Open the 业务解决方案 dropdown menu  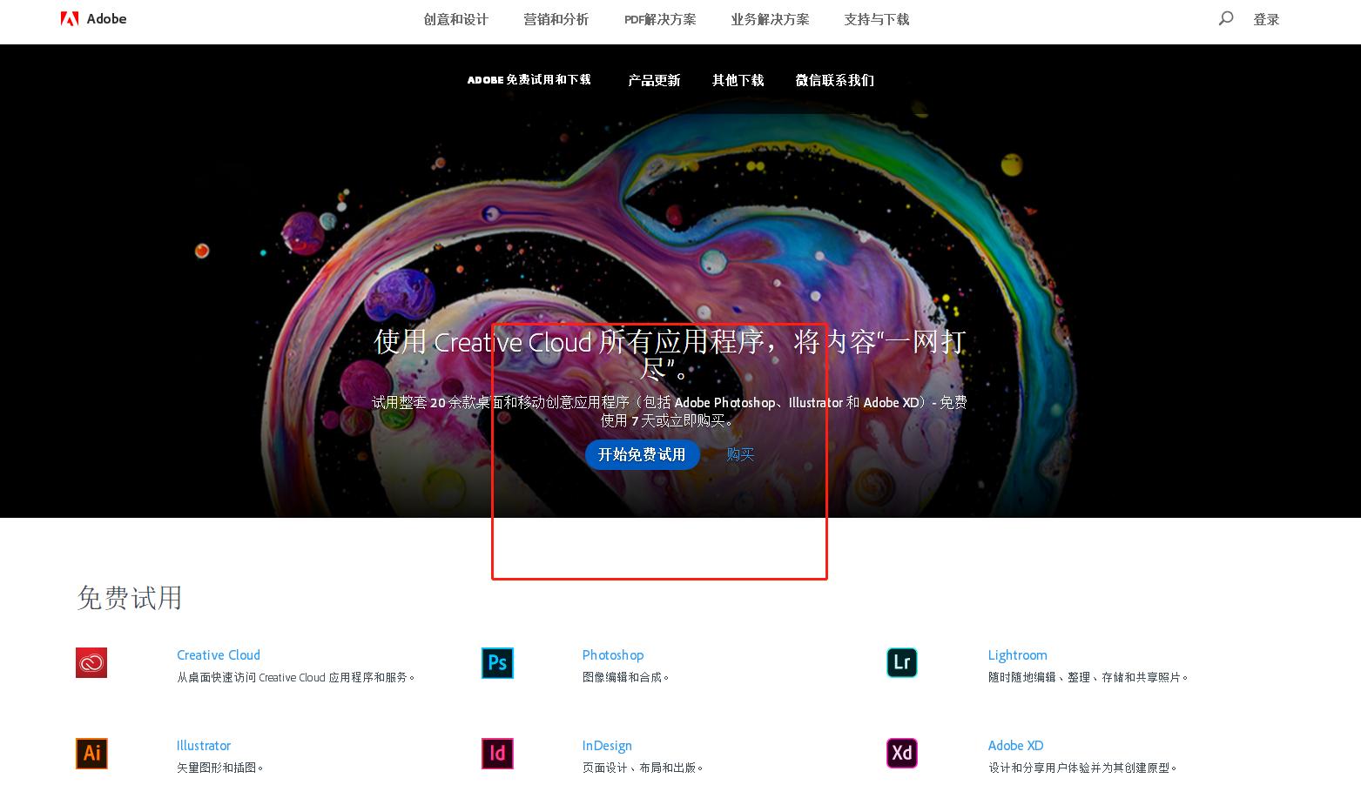pyautogui.click(x=769, y=18)
